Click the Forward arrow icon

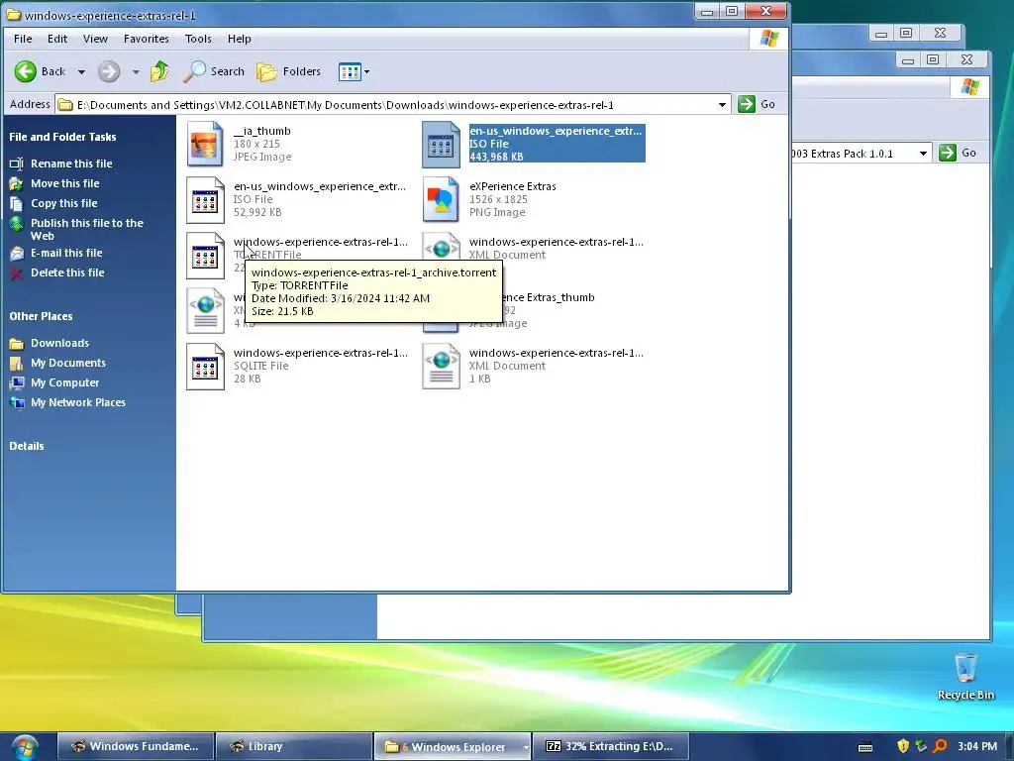click(x=109, y=71)
